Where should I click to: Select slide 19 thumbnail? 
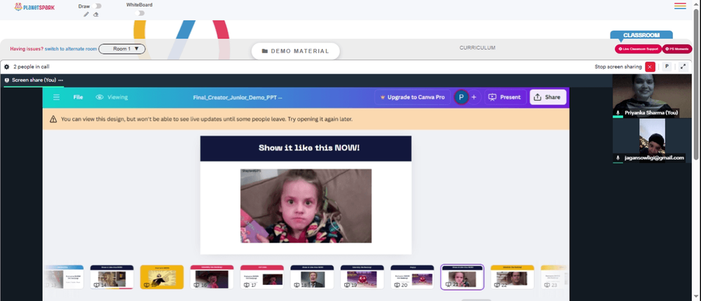(362, 277)
